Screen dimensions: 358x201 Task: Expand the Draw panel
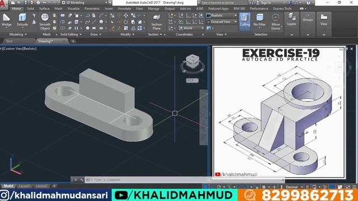[x=96, y=35]
